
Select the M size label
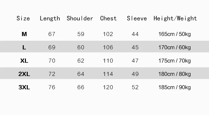[24, 34]
